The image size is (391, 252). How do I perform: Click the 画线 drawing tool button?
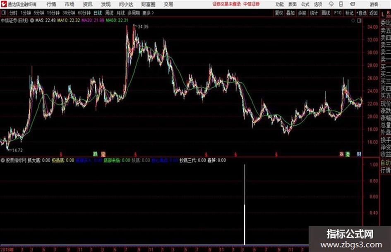coord(326,13)
